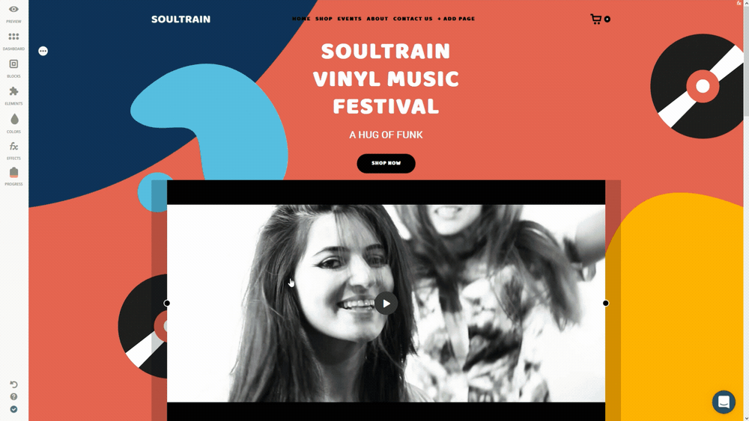Open the Preview eye icon

[13, 9]
